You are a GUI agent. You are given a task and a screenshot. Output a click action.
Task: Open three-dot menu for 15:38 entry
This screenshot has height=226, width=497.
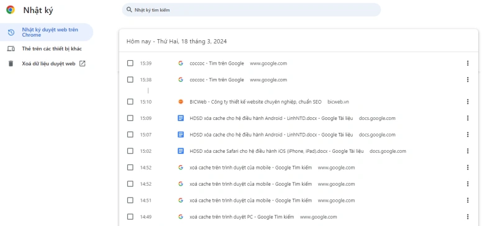[x=468, y=80]
